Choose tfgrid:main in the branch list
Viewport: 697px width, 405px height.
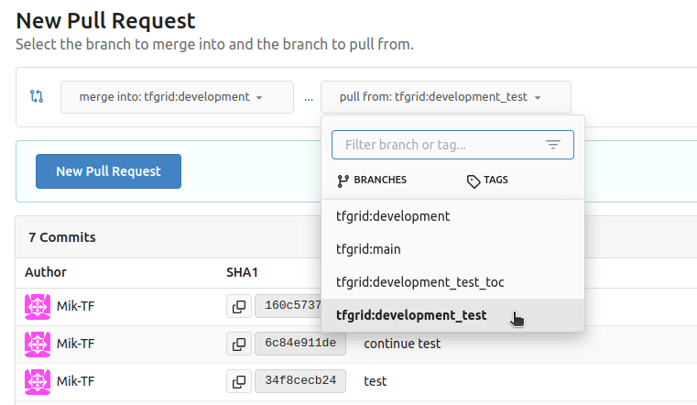pyautogui.click(x=368, y=249)
